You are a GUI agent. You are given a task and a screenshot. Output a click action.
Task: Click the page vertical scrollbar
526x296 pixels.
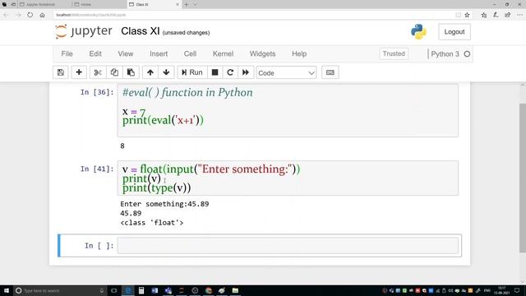tap(523, 178)
